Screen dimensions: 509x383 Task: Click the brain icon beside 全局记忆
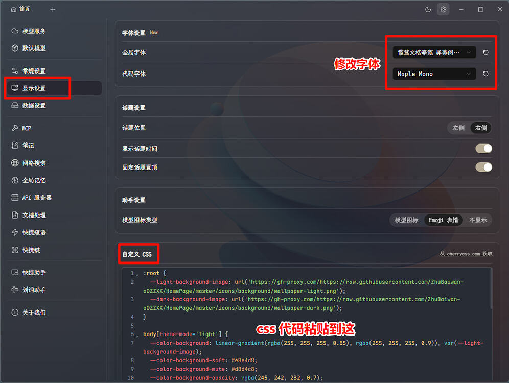[15, 180]
